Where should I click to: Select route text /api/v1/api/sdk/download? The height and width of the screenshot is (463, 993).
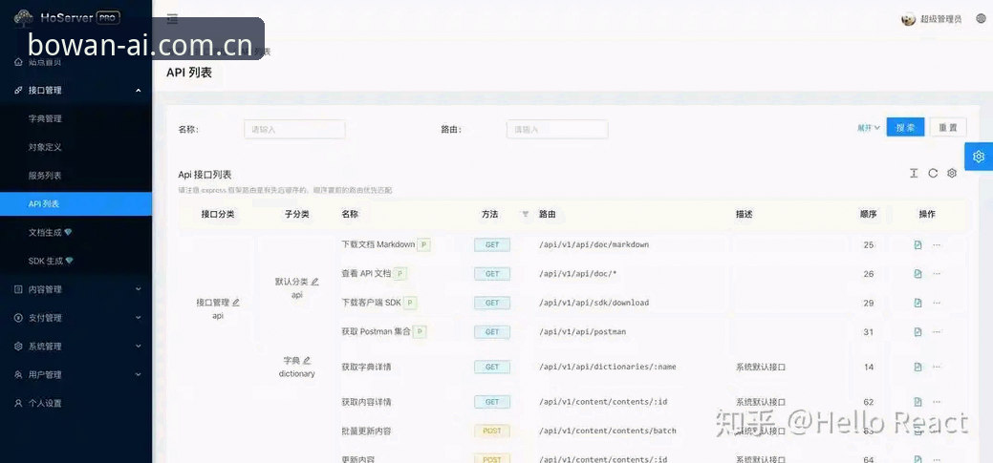click(594, 303)
